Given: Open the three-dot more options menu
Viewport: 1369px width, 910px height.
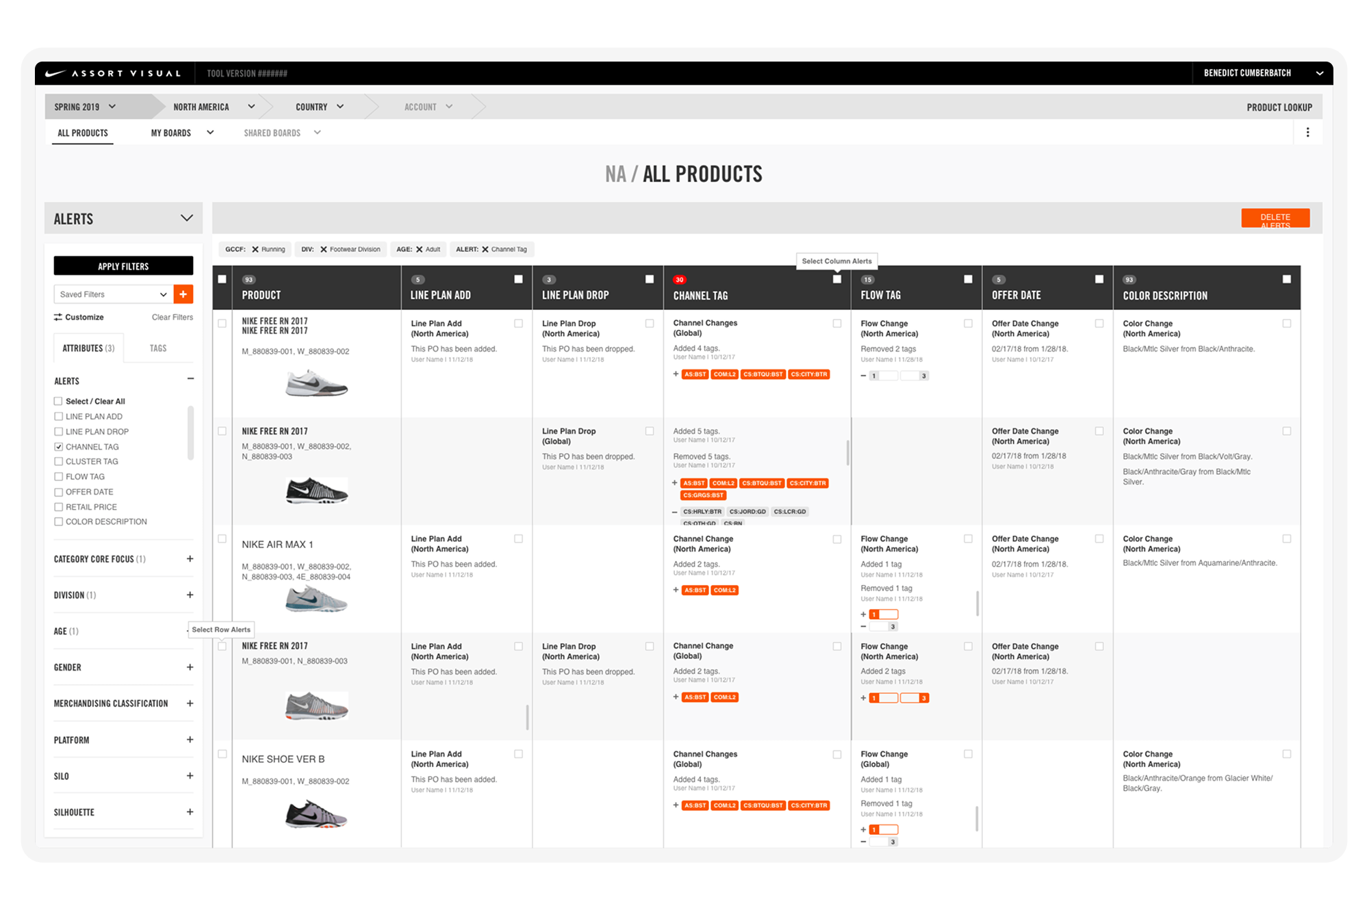Looking at the screenshot, I should (1307, 133).
